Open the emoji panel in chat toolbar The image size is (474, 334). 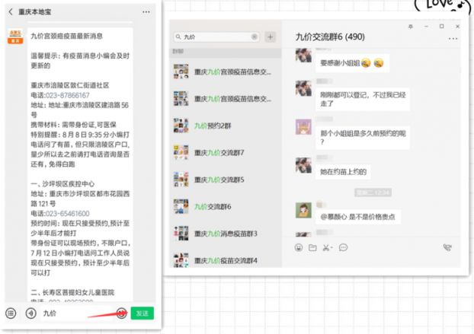(299, 248)
